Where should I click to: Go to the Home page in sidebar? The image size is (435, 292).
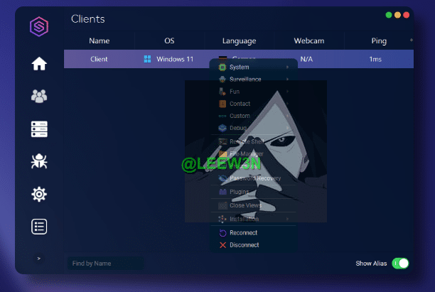pyautogui.click(x=39, y=64)
